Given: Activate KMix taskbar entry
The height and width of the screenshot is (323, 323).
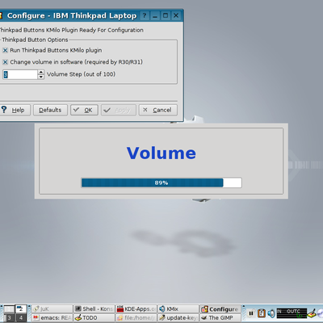Looking at the screenshot, I should [178, 309].
